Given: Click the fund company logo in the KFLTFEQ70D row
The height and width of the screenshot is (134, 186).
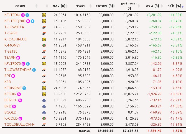Looking at the screenshot, I should tap(44, 21).
